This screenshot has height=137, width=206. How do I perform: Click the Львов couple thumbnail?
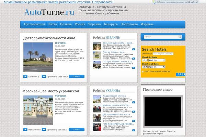tap(97, 127)
